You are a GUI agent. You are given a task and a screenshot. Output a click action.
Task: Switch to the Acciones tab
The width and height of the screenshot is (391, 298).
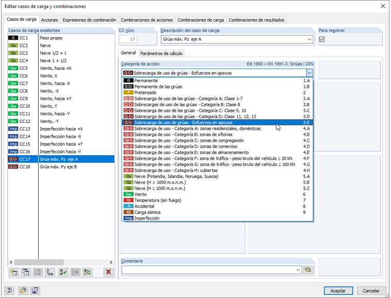click(x=49, y=20)
